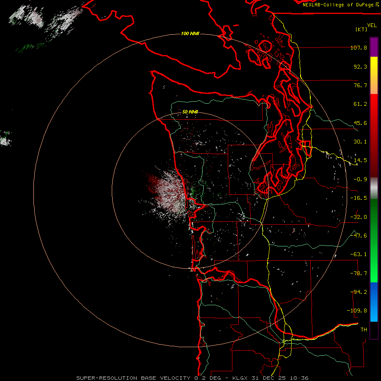Click the -16.5 legend value
Viewport: 381px width, 381px height.
click(x=359, y=198)
